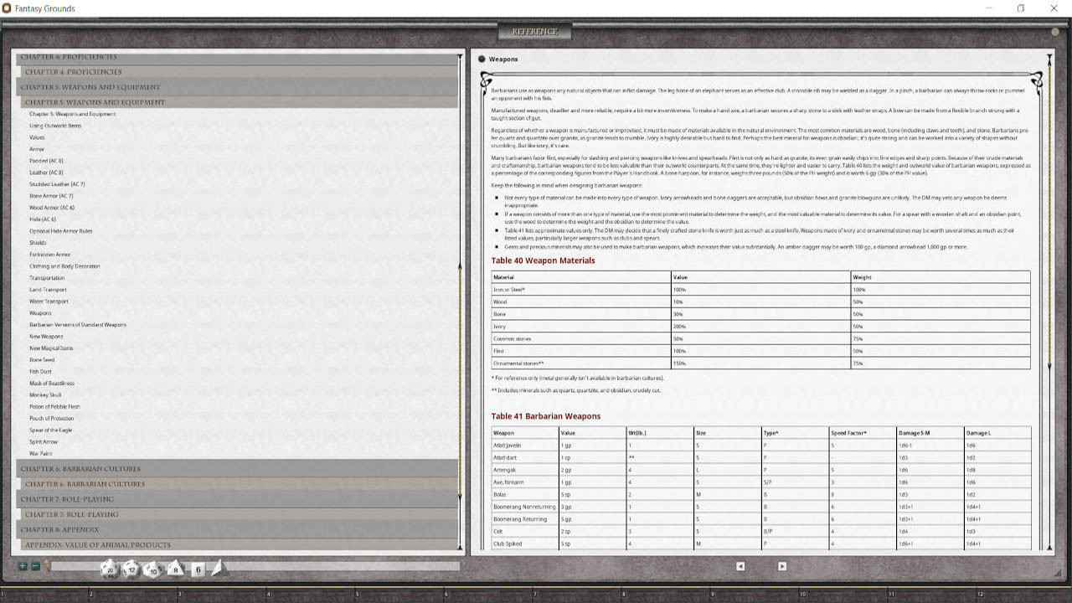1072x603 pixels.
Task: Roll the d12 die
Action: (132, 569)
